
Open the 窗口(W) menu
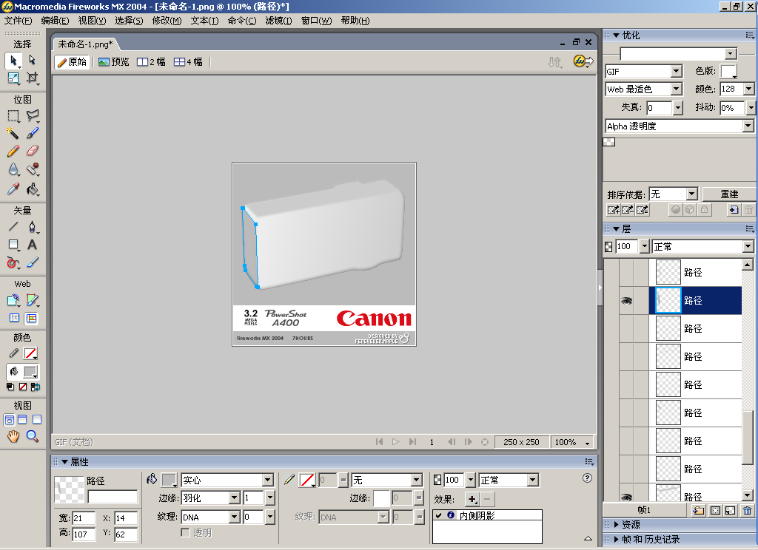(x=316, y=21)
